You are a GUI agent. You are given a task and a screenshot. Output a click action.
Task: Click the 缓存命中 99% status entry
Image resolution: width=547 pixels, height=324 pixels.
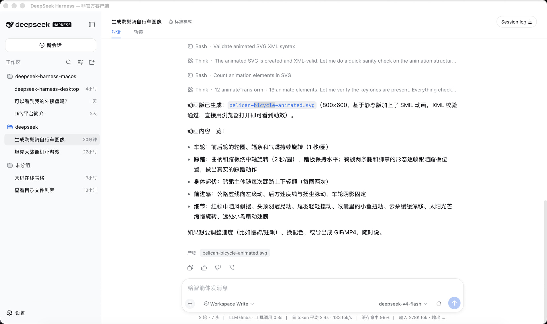pyautogui.click(x=375, y=317)
